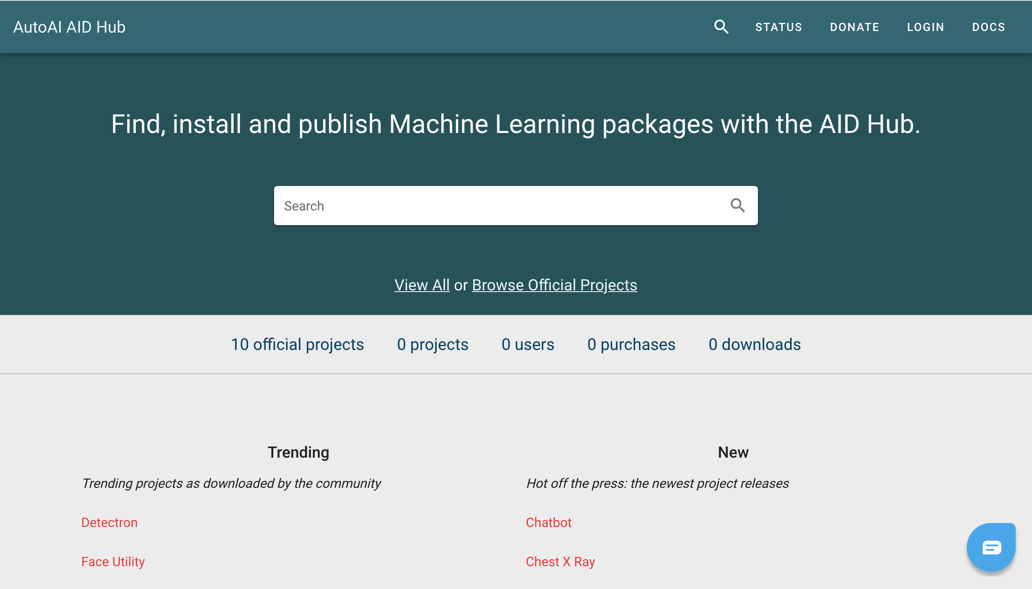Click 'Trending projects as downloaded by the community' text

232,483
